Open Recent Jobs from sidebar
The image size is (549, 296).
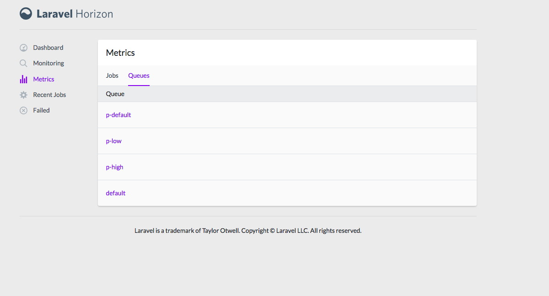[49, 95]
